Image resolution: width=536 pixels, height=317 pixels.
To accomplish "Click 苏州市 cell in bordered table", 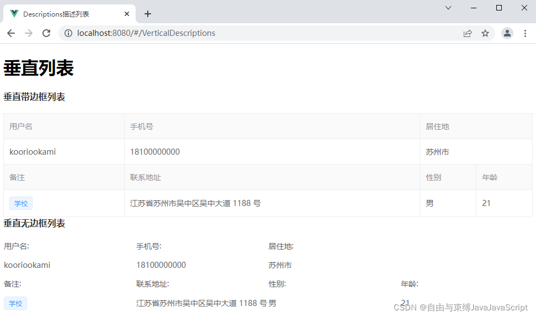I will pos(476,152).
